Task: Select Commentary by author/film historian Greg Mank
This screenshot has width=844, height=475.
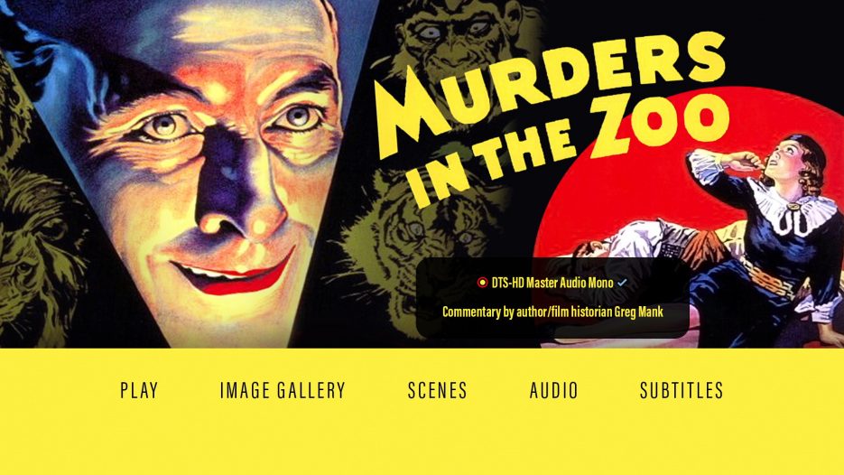Action: (x=552, y=312)
